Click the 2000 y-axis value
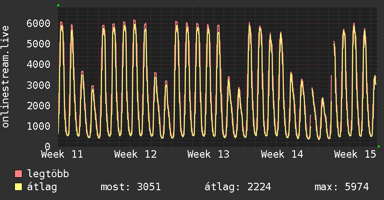This screenshot has height=200, width=384. click(39, 106)
